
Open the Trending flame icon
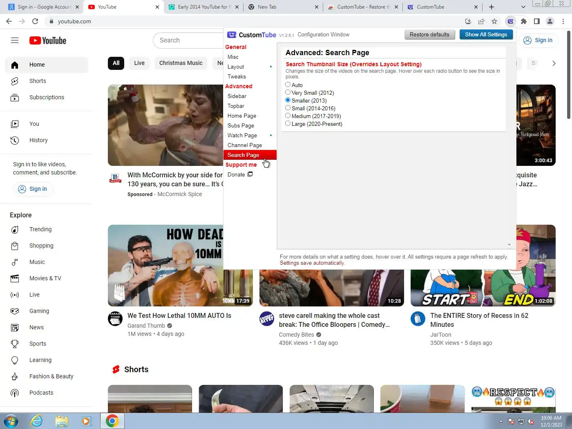(15, 229)
